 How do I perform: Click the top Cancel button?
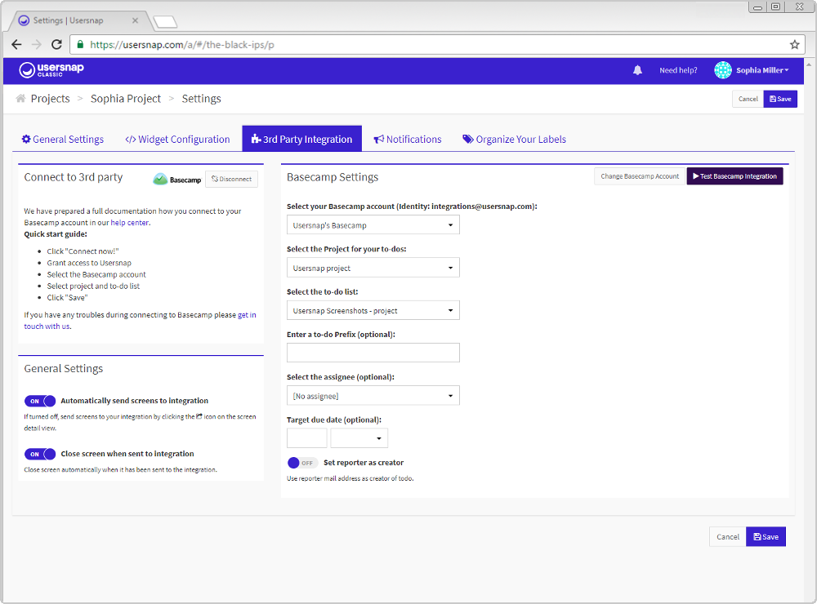[x=748, y=99]
